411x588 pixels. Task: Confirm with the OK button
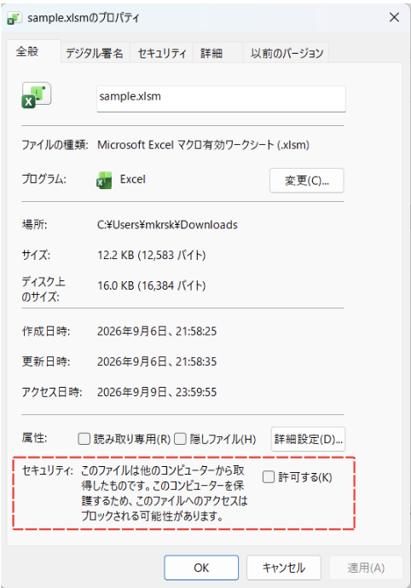tap(201, 568)
